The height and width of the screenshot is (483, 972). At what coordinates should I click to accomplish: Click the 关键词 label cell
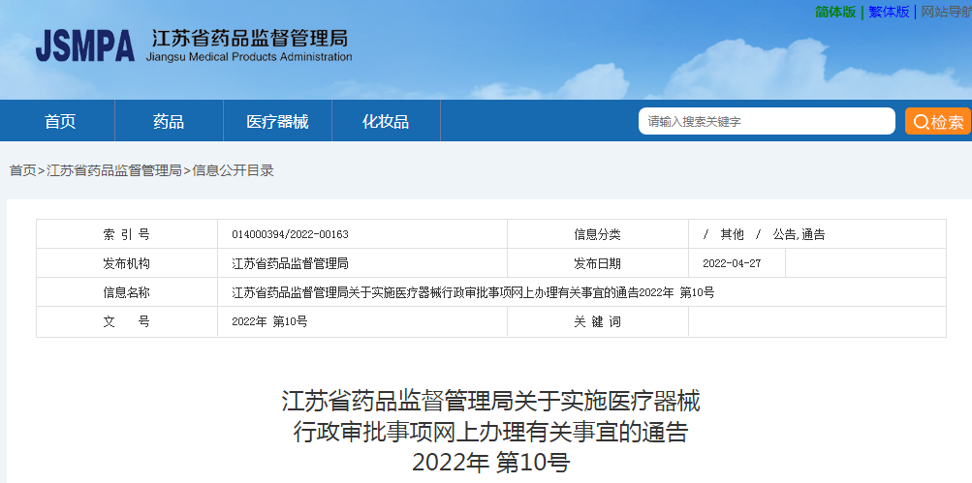pos(598,321)
